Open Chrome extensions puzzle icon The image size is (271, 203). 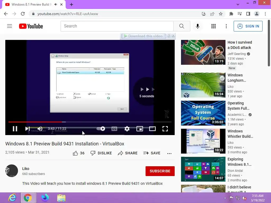pyautogui.click(x=231, y=14)
